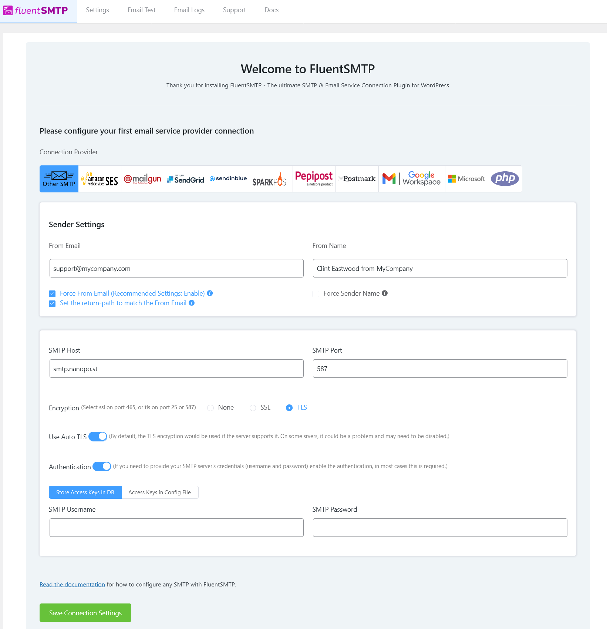This screenshot has width=607, height=629.
Task: Open the Docs tab
Action: [271, 10]
